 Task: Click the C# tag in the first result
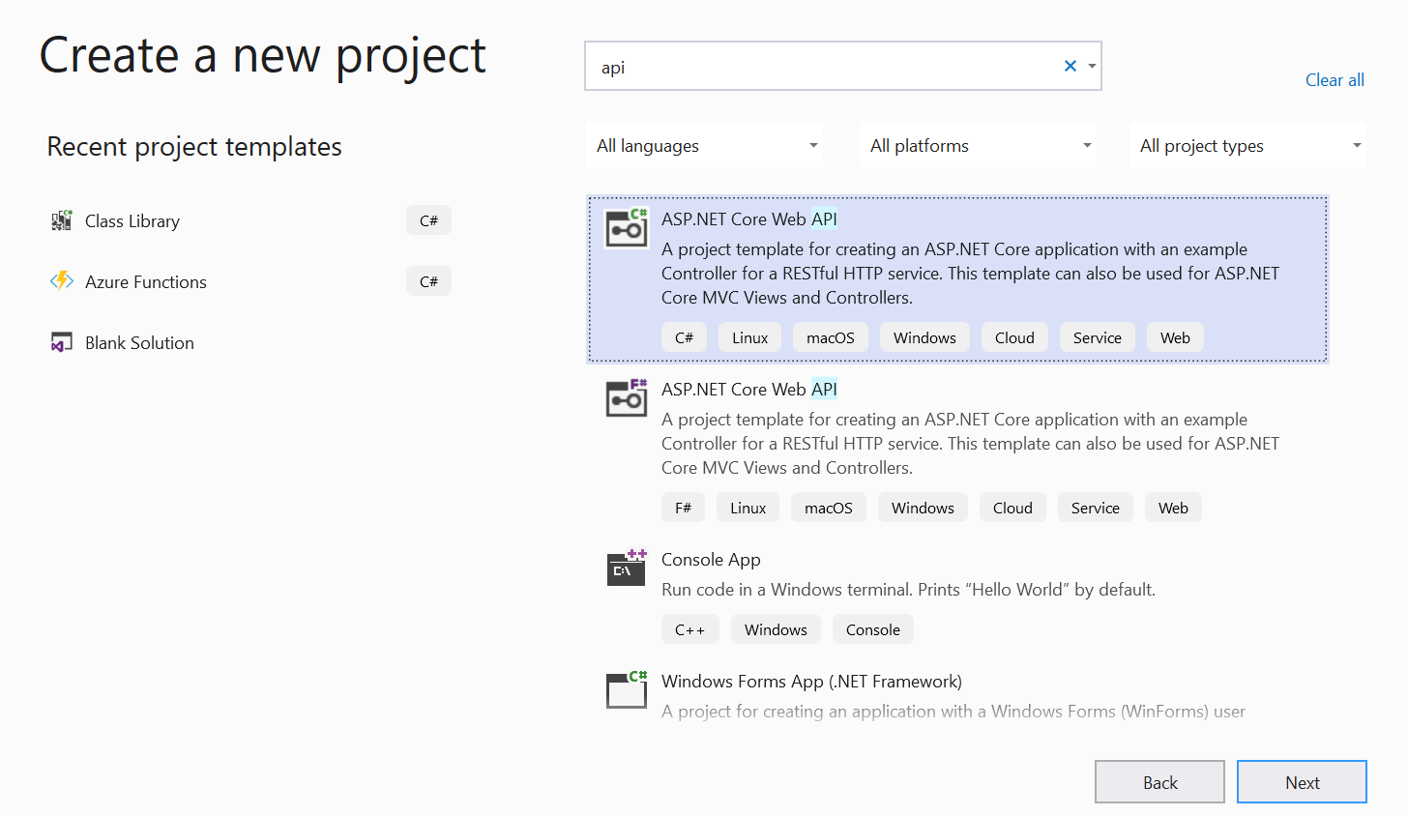[685, 337]
